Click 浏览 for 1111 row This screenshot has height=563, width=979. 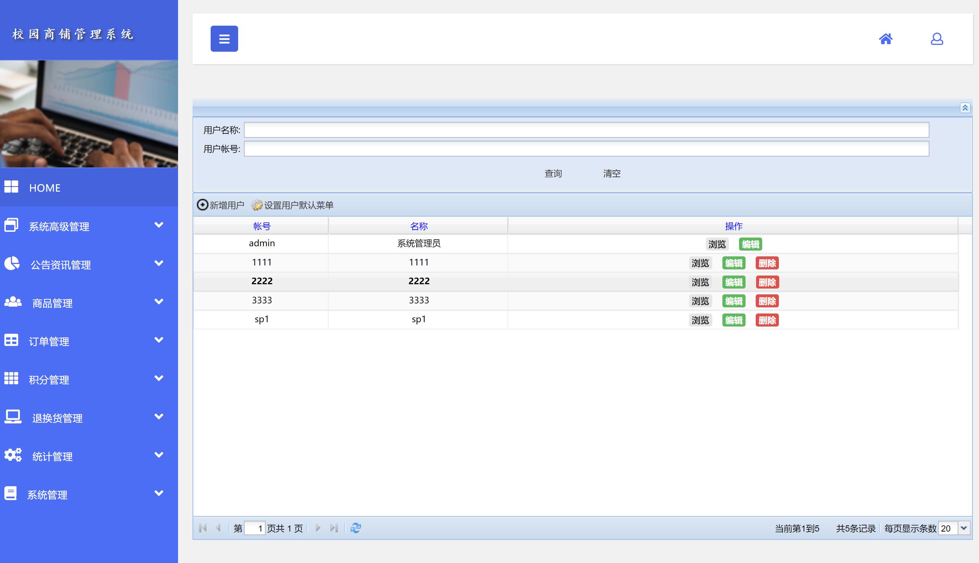click(x=700, y=263)
